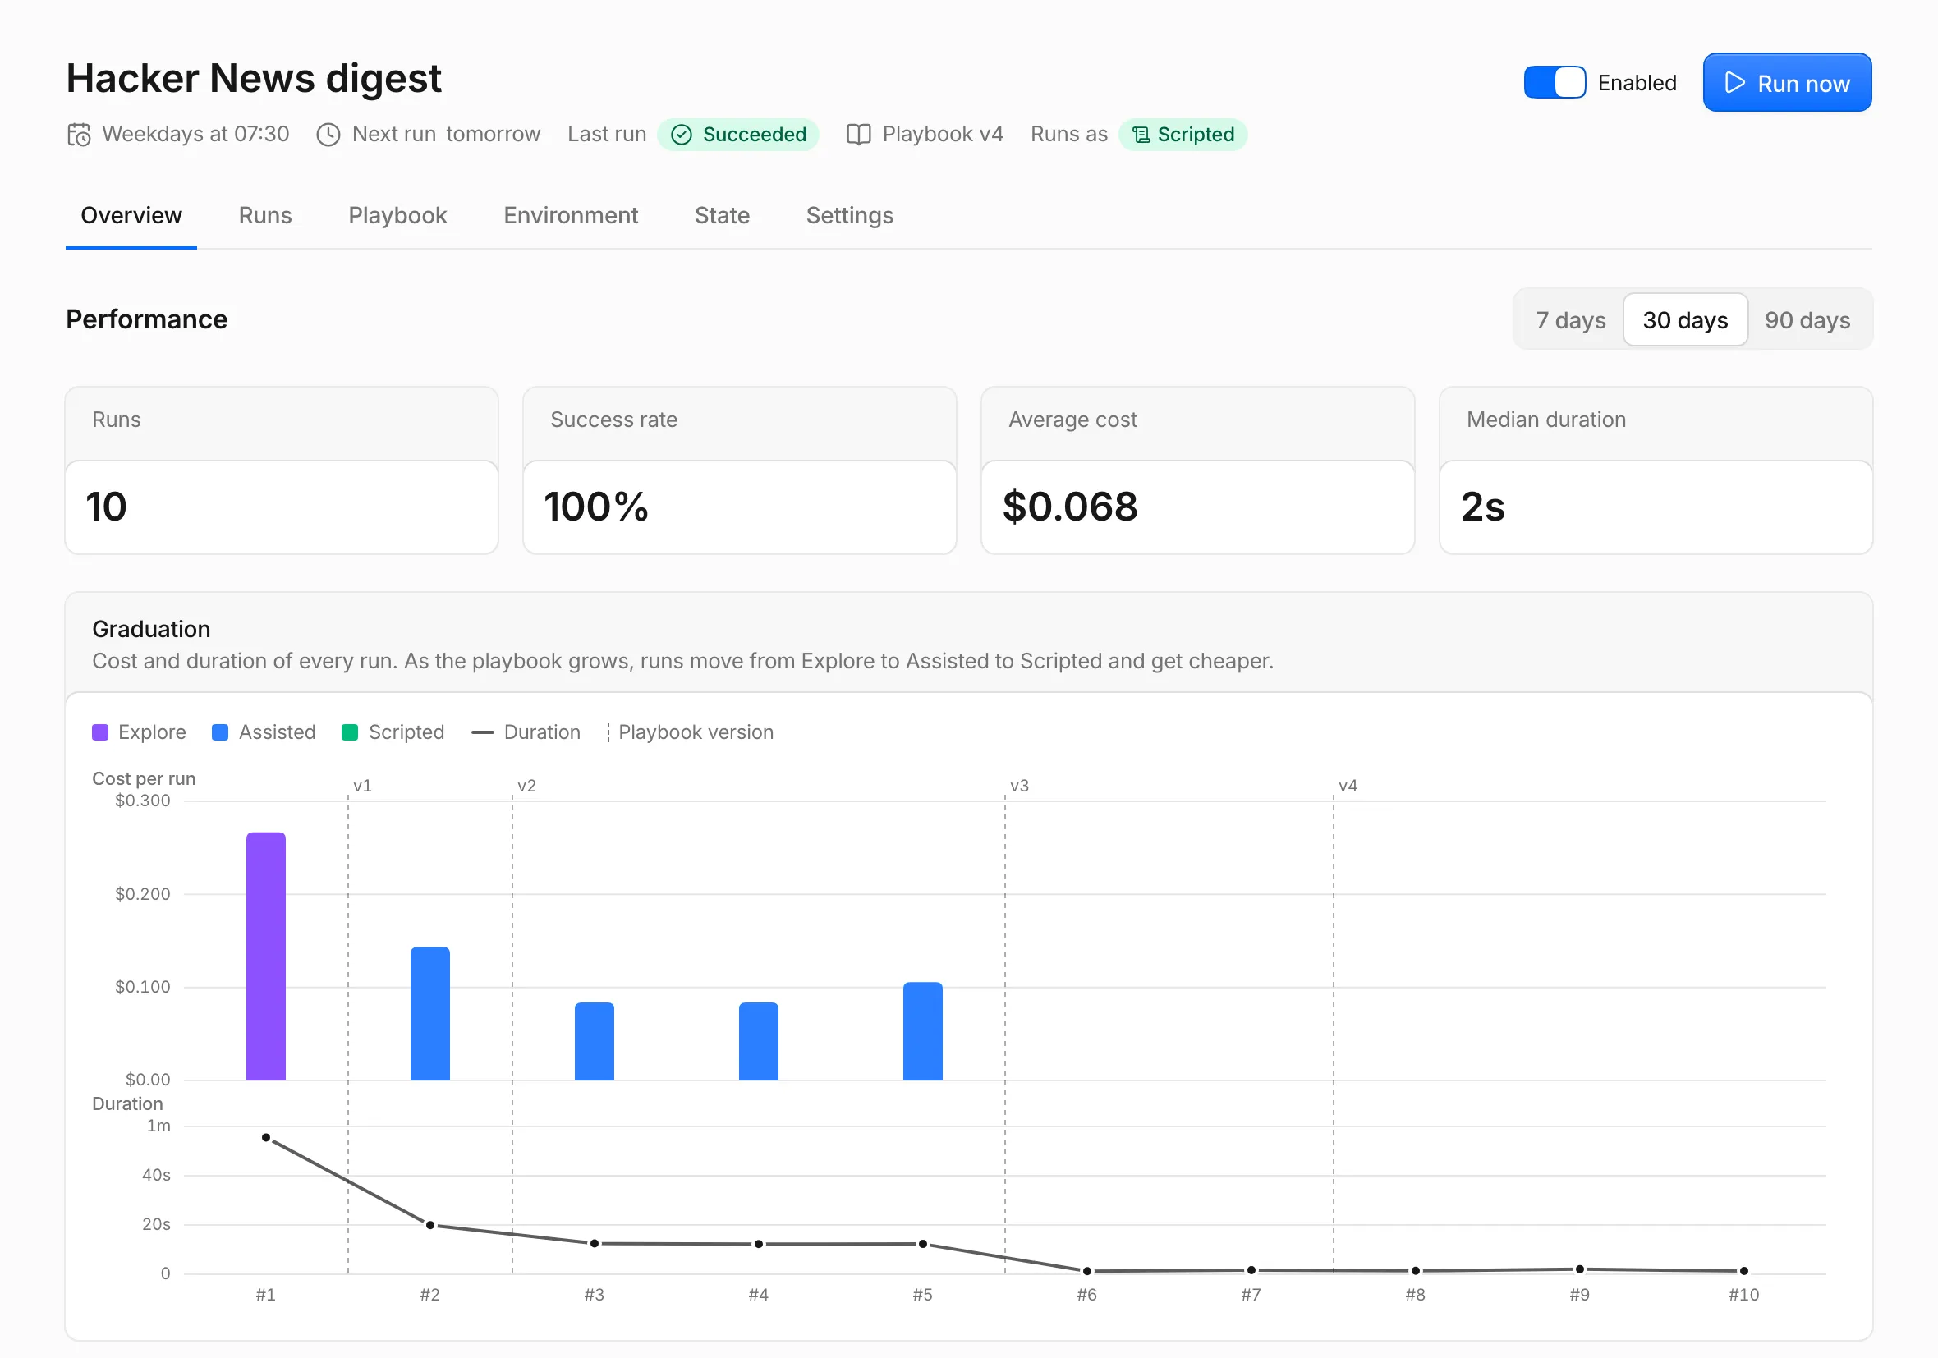Click the book icon beside Playbook v4

(858, 134)
